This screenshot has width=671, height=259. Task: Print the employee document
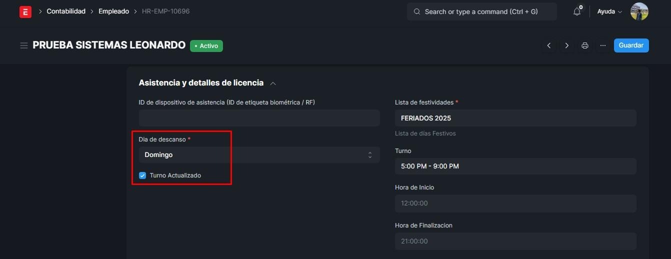click(x=584, y=45)
